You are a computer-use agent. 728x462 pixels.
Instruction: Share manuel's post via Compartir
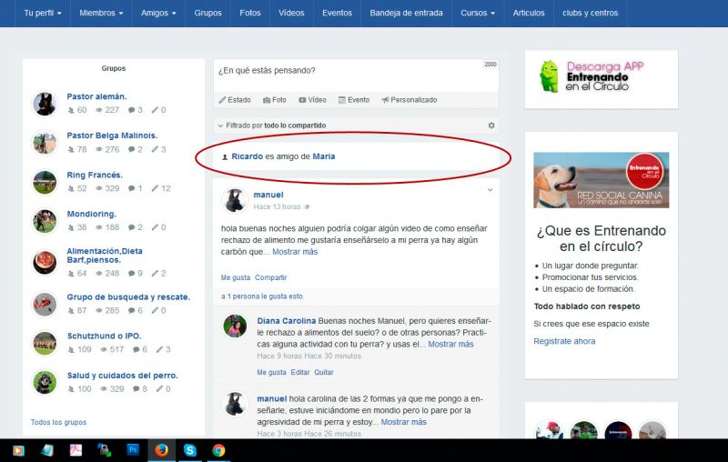click(x=270, y=277)
